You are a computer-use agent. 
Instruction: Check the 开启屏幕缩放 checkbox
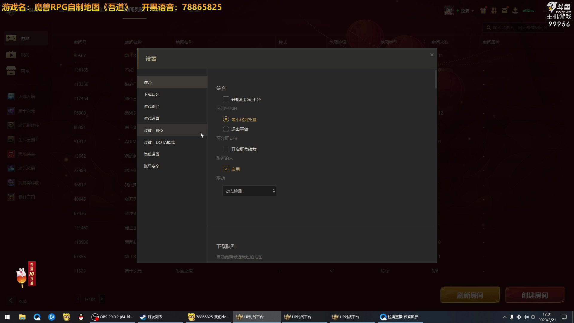click(226, 149)
